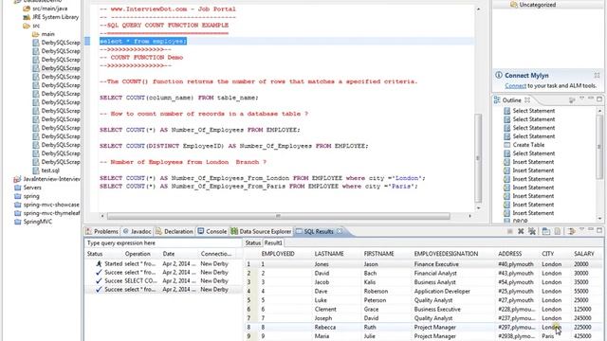Select Uncategorized in task list

click(x=537, y=5)
